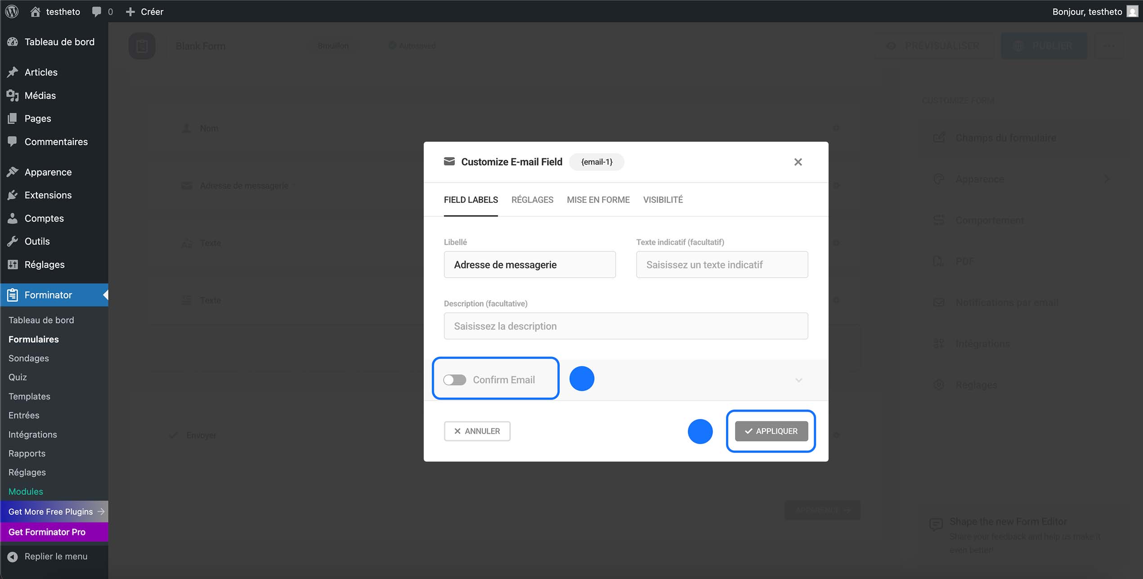Click the envelope icon in the modal header
This screenshot has height=579, width=1143.
tap(449, 161)
